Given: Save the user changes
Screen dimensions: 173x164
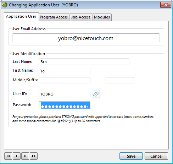Looking at the screenshot, I should tap(131, 156).
